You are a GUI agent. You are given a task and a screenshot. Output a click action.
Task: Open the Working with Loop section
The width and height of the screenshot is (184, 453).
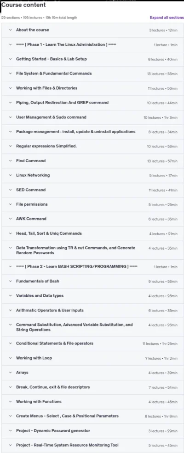(92, 358)
